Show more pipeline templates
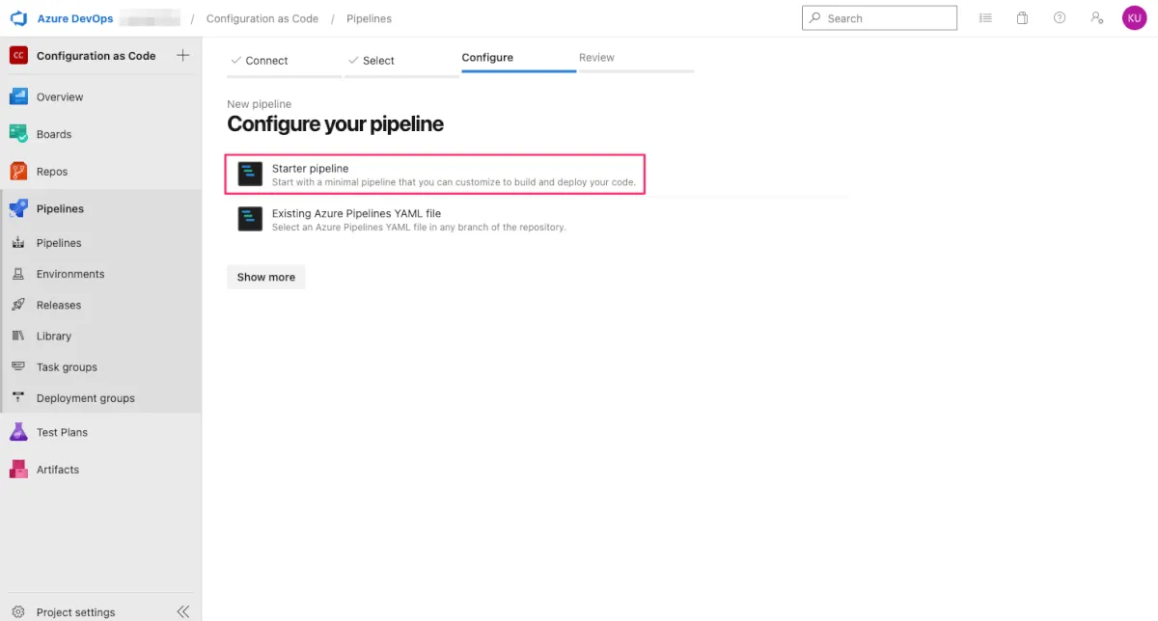This screenshot has height=621, width=1158. pyautogui.click(x=266, y=277)
